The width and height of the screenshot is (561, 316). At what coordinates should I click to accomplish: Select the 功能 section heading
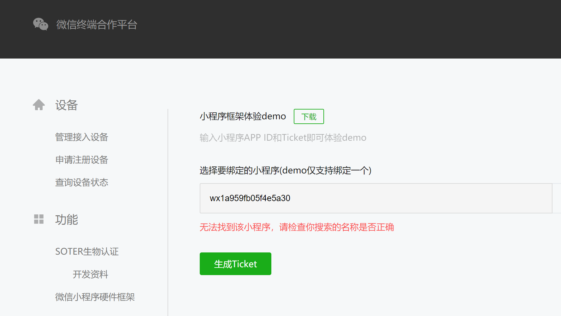pos(66,220)
